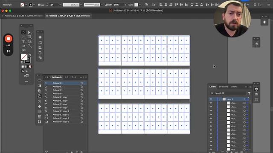Switch to Swatches panel tab
The width and height of the screenshot is (273, 153).
(x=223, y=87)
